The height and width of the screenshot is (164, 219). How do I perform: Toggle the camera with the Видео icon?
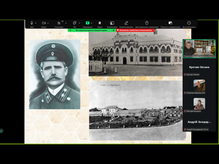pos(44,23)
